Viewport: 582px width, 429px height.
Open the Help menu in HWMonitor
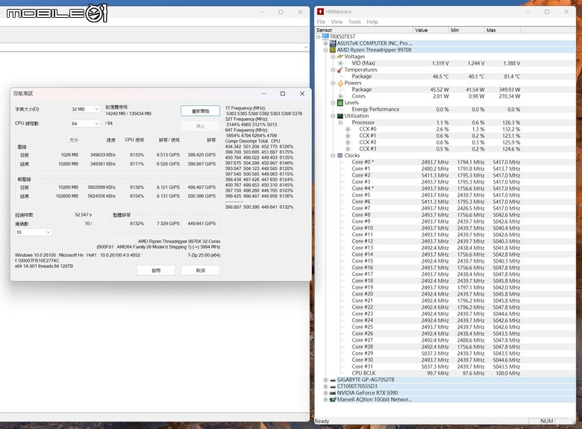372,22
